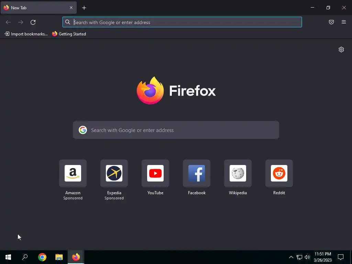Screen dimensions: 352x264
Task: Select the New Tab tab
Action: (x=38, y=8)
